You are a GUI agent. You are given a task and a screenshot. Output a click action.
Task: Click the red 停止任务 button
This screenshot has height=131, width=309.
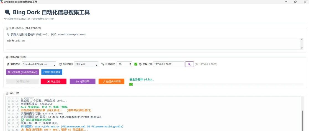point(54,82)
